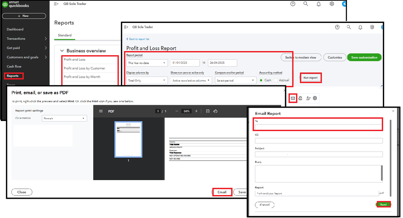Open help icon in back window header
Image resolution: width=403 pixels, height=218 pixels.
coord(292,4)
